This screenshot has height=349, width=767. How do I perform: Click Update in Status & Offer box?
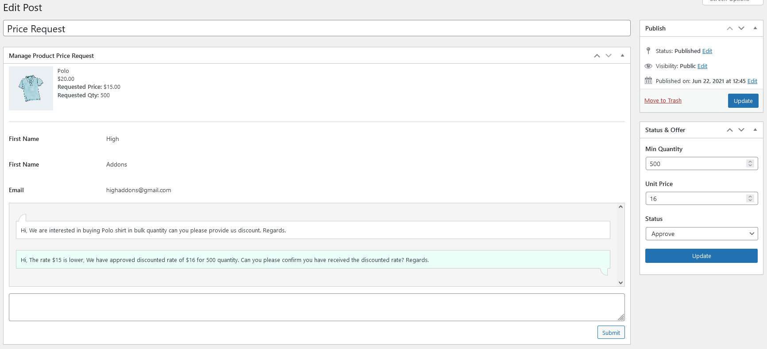[x=701, y=256]
